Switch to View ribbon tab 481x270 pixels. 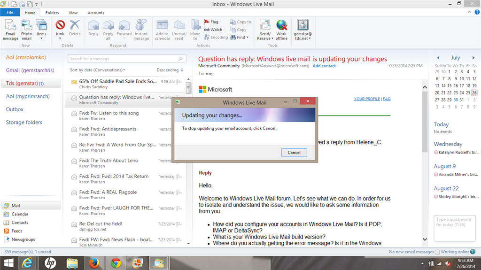pyautogui.click(x=73, y=13)
